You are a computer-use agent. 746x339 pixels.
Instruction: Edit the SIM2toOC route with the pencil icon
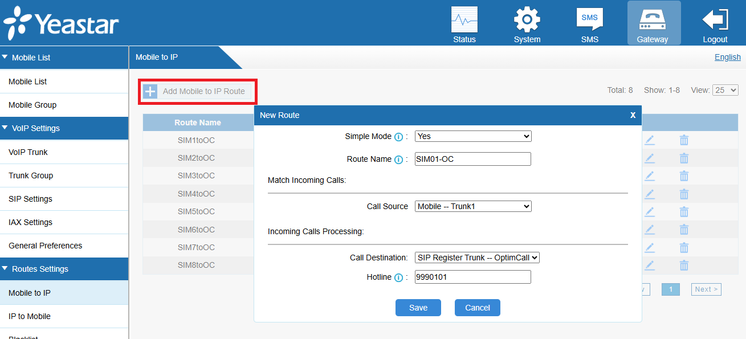650,158
